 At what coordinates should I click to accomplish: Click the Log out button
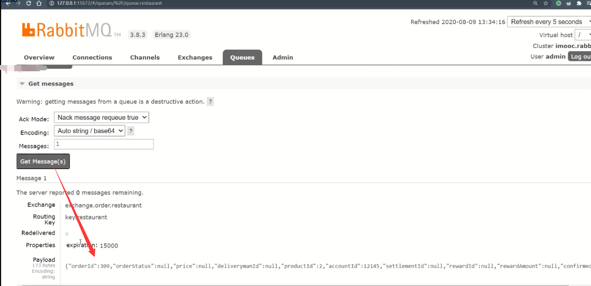pyautogui.click(x=580, y=57)
